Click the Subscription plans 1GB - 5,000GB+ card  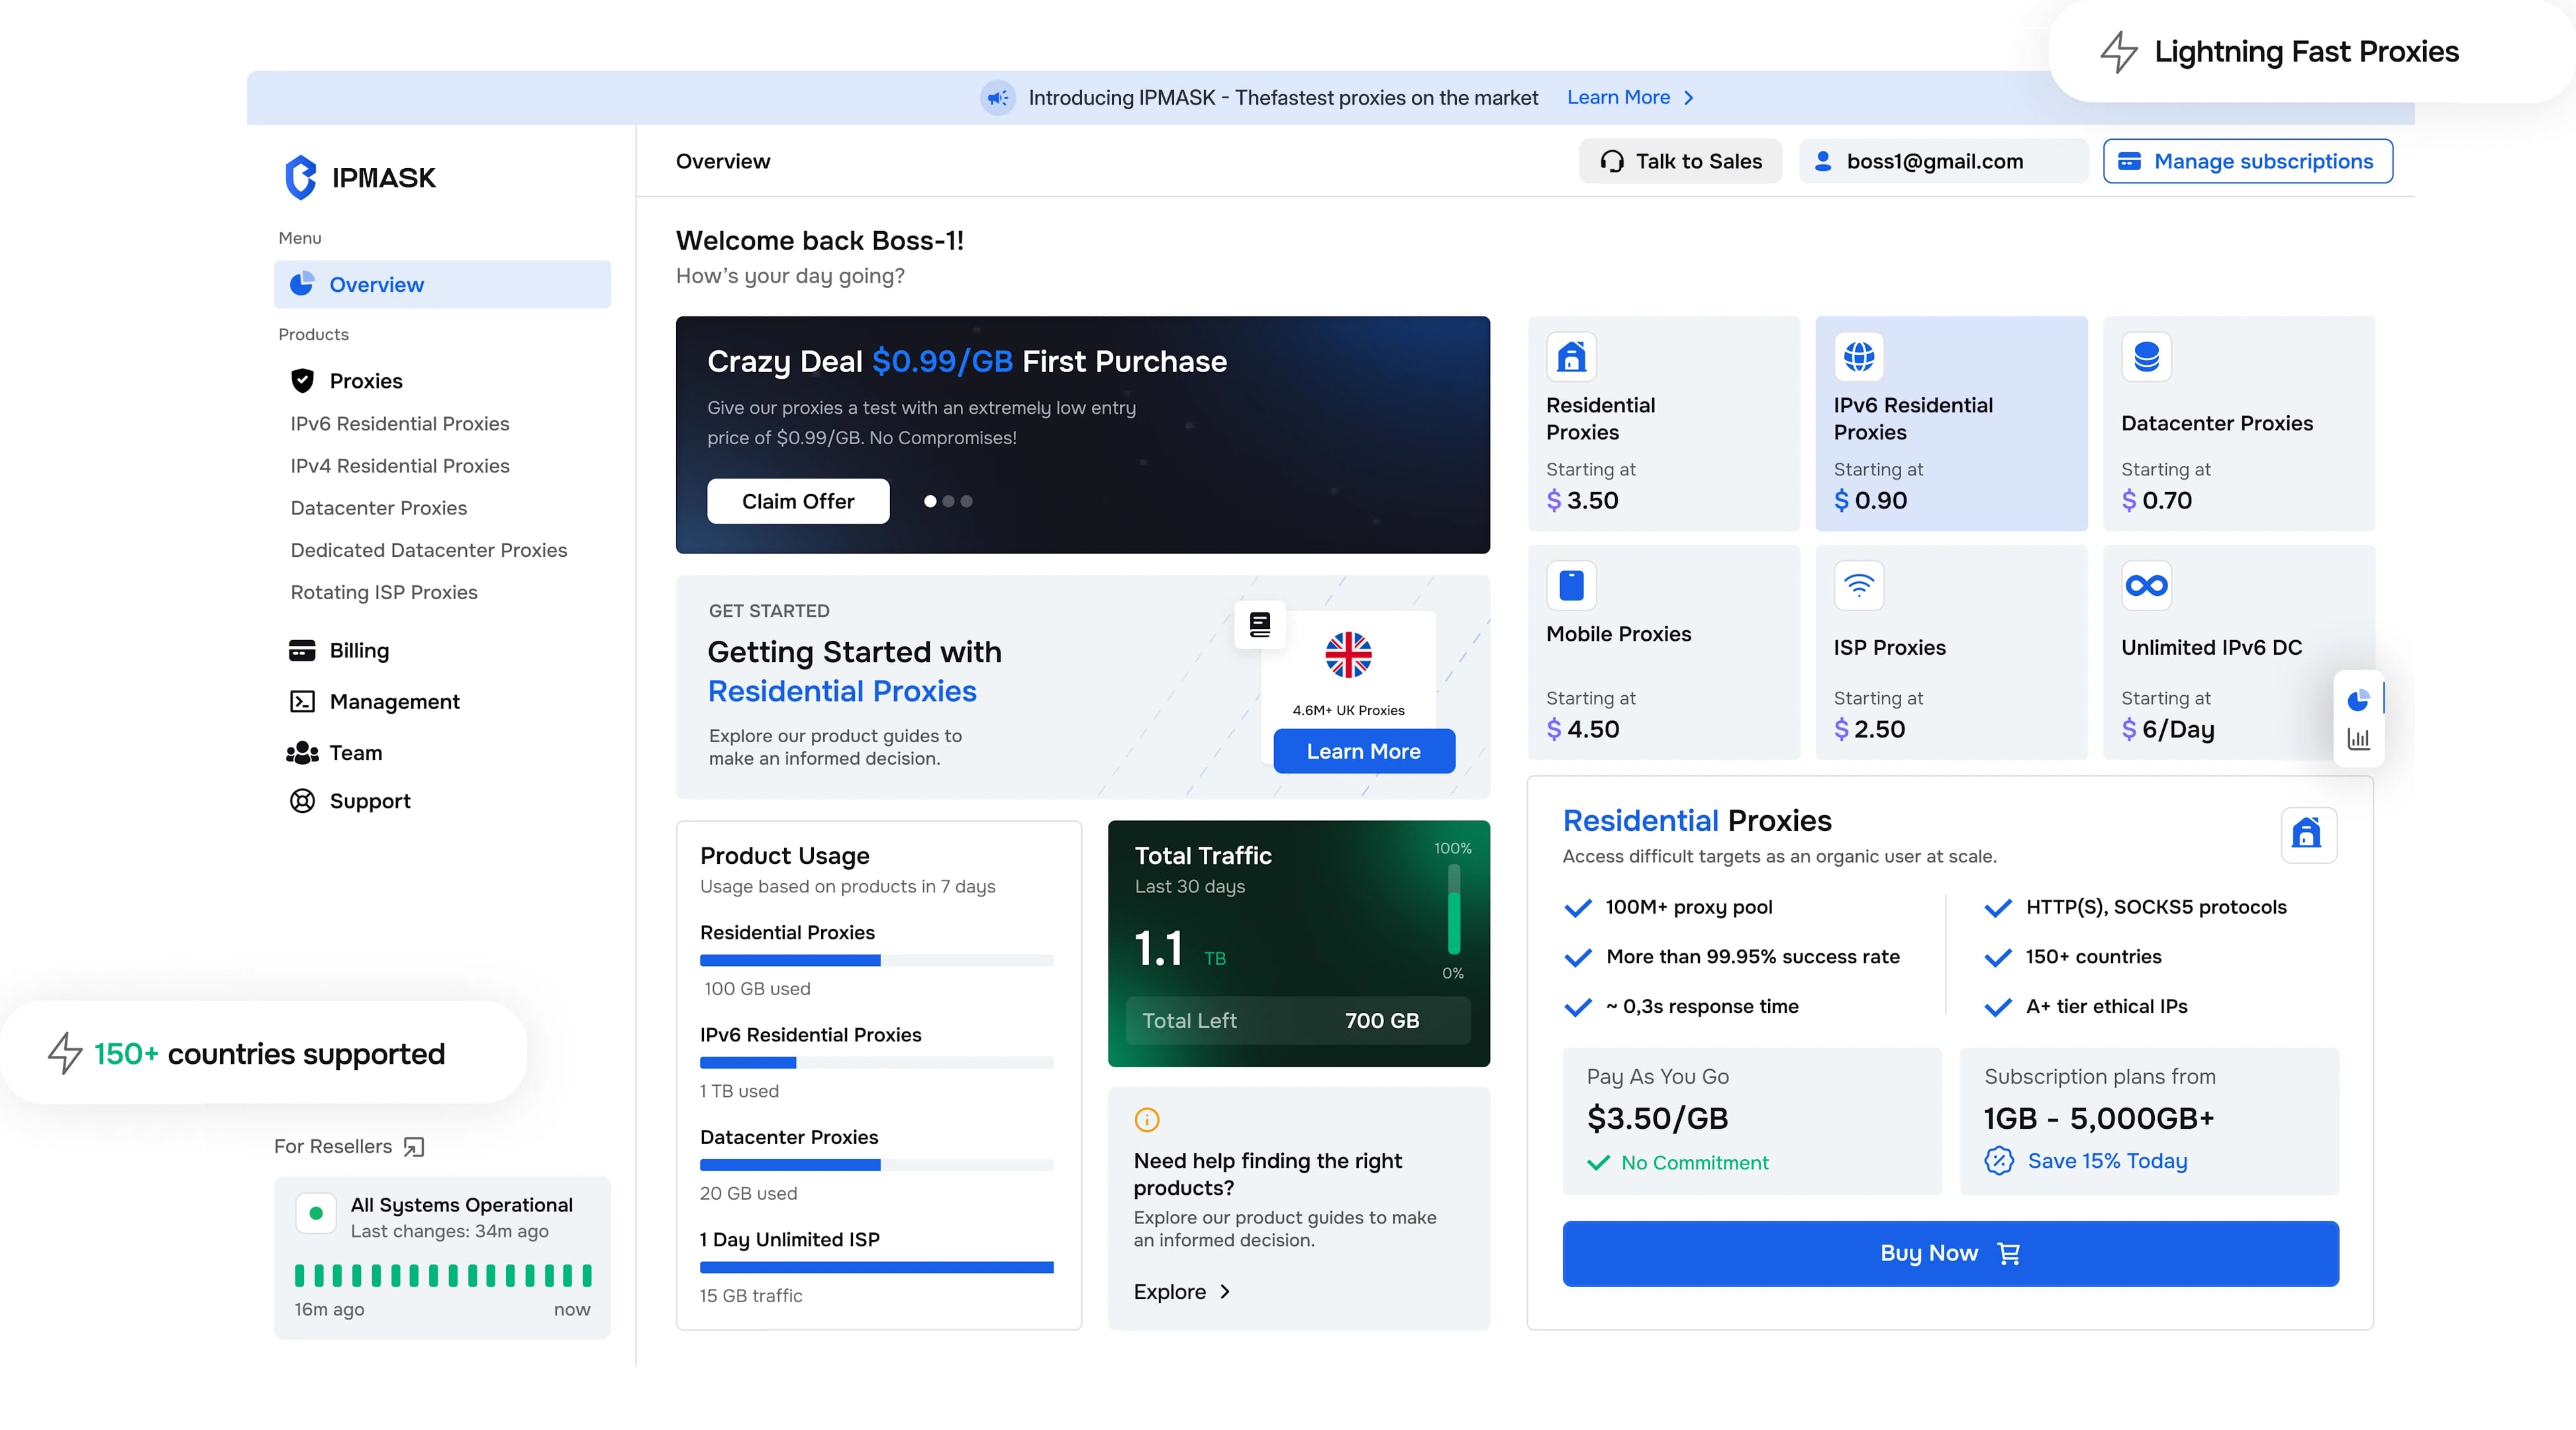pos(2149,1121)
